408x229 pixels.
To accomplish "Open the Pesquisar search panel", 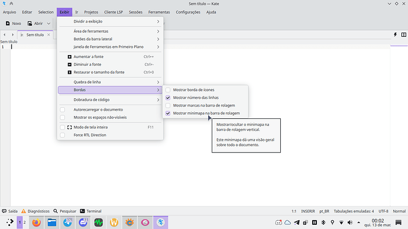I will pyautogui.click(x=65, y=211).
